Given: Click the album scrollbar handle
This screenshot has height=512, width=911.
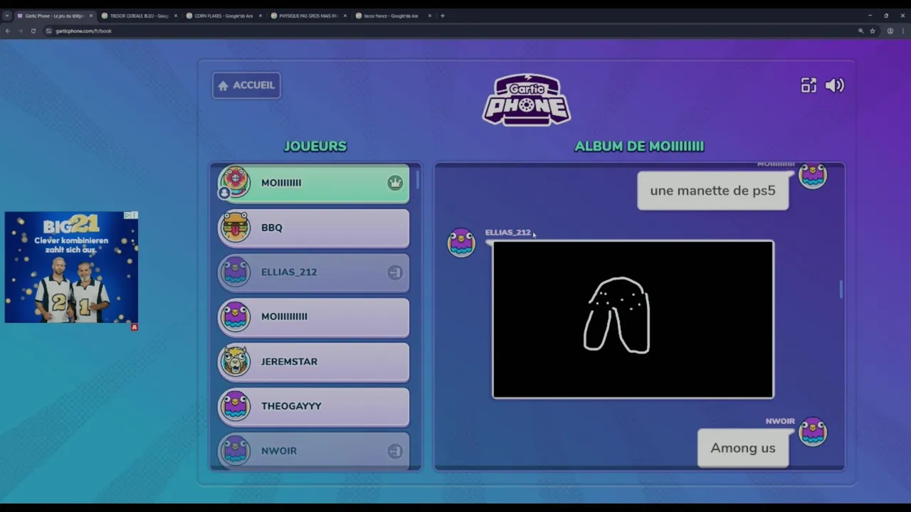Looking at the screenshot, I should (841, 289).
